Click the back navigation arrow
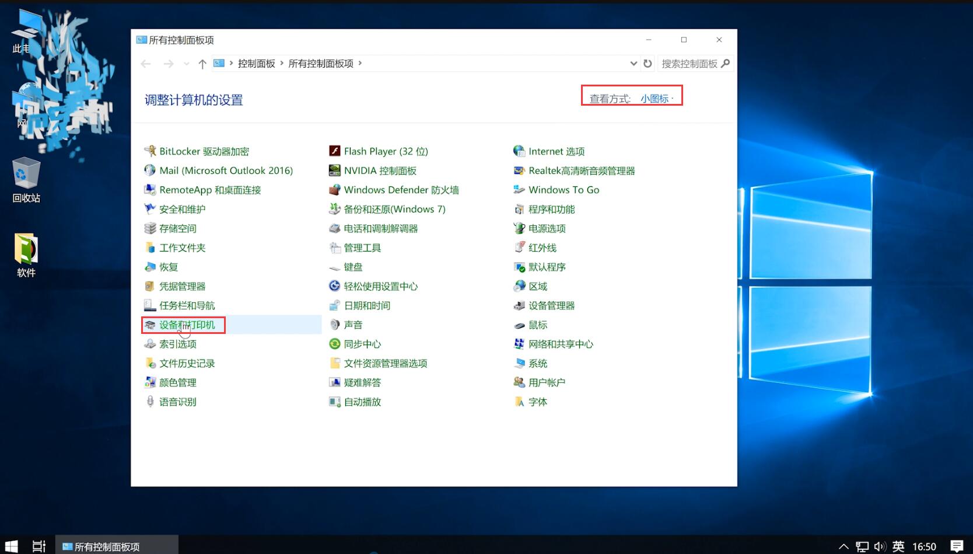The image size is (973, 554). 146,64
